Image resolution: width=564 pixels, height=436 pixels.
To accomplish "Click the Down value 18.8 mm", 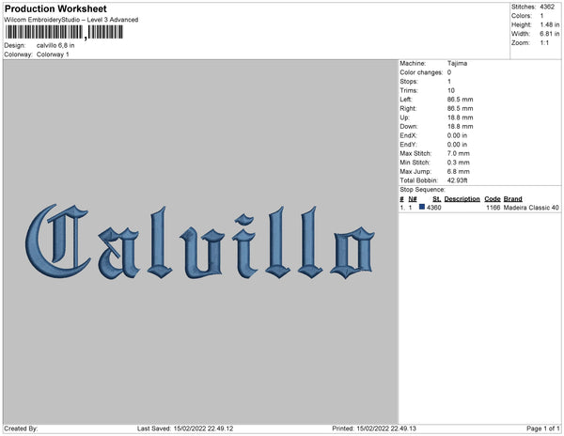I will 460,127.
